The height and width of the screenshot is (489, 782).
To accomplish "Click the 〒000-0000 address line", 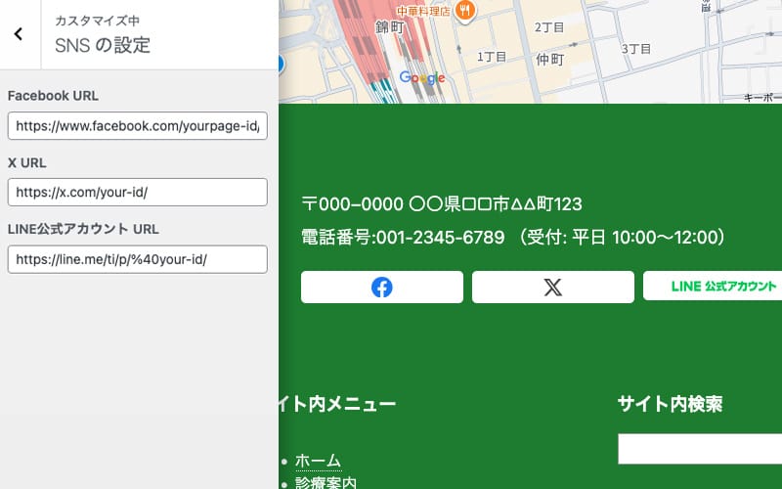I will pyautogui.click(x=442, y=204).
